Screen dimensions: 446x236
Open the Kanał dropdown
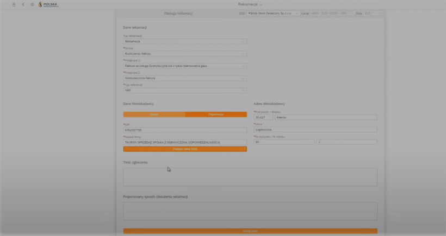click(x=332, y=14)
